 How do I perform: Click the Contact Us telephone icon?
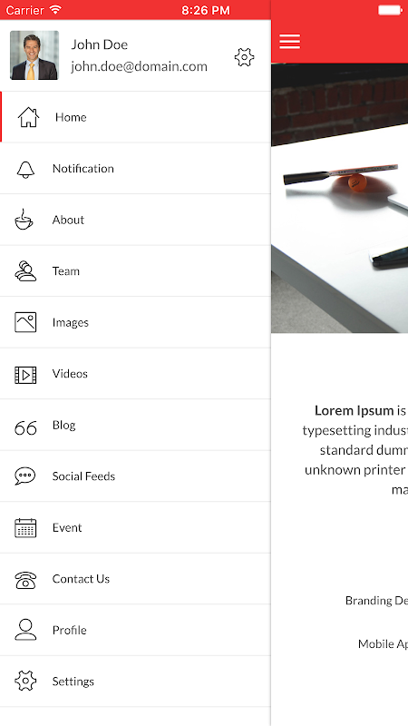[25, 580]
